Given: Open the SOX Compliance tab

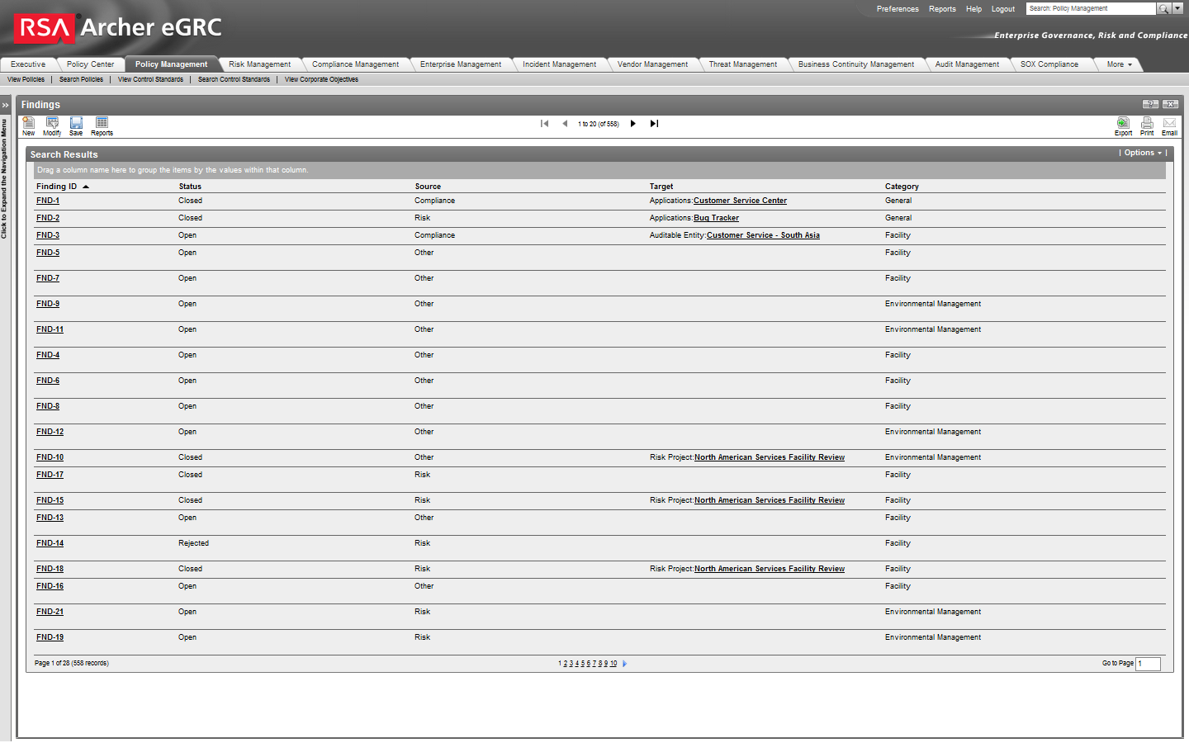Looking at the screenshot, I should pyautogui.click(x=1049, y=64).
